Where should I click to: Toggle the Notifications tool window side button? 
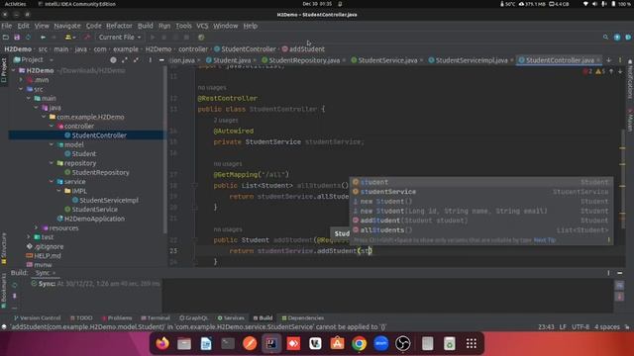(x=630, y=79)
